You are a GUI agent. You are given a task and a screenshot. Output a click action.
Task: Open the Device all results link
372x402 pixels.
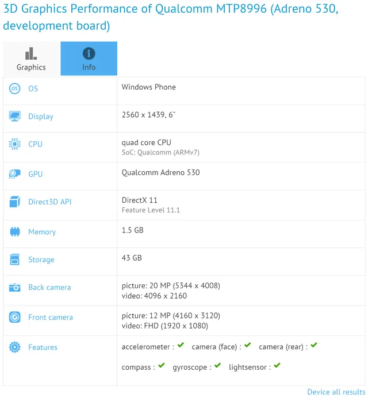[x=336, y=392]
